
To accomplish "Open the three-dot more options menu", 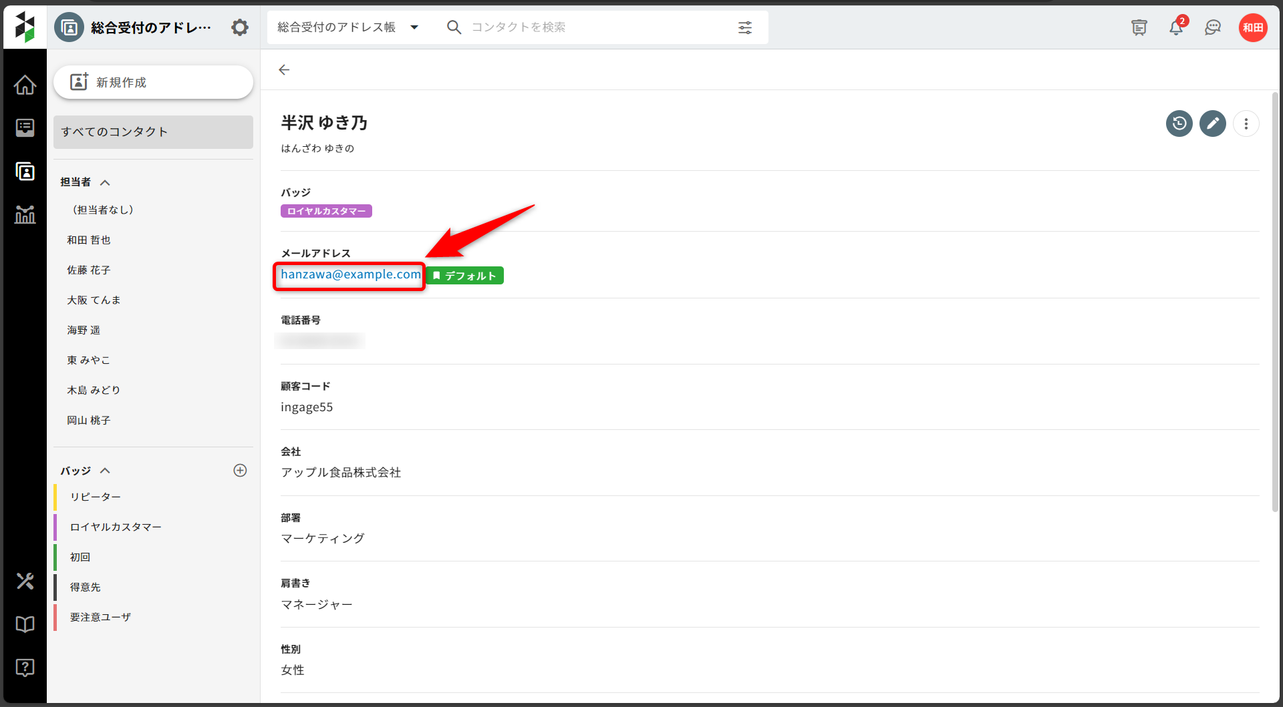I will click(1246, 124).
